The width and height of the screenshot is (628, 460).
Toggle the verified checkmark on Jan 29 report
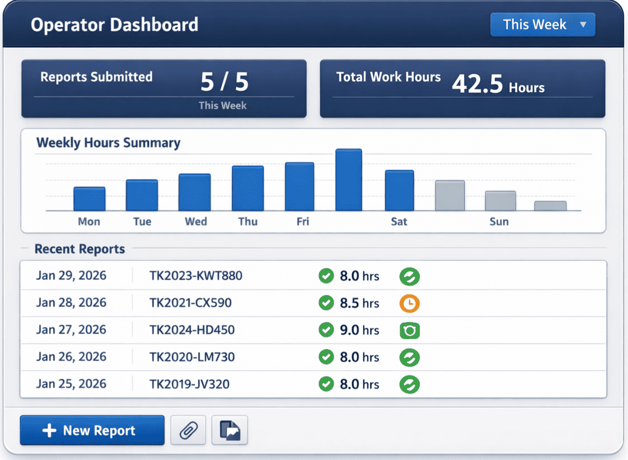tap(326, 276)
